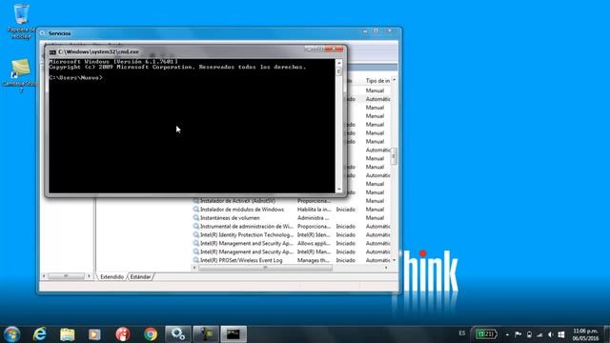
Task: Switch to the Estándar tab in Servicios
Action: [x=140, y=277]
